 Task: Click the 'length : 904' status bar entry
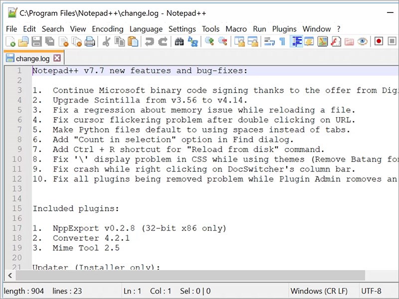24,291
